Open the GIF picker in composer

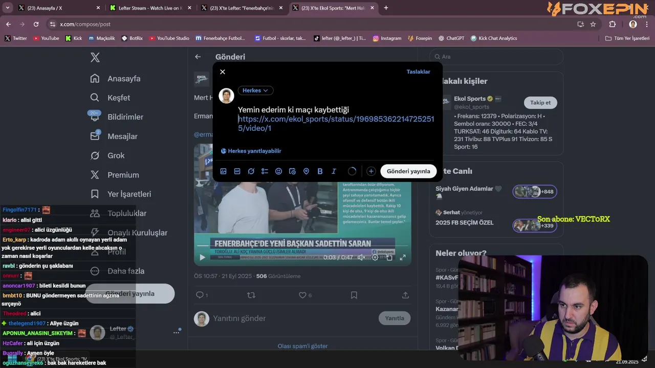(x=237, y=171)
